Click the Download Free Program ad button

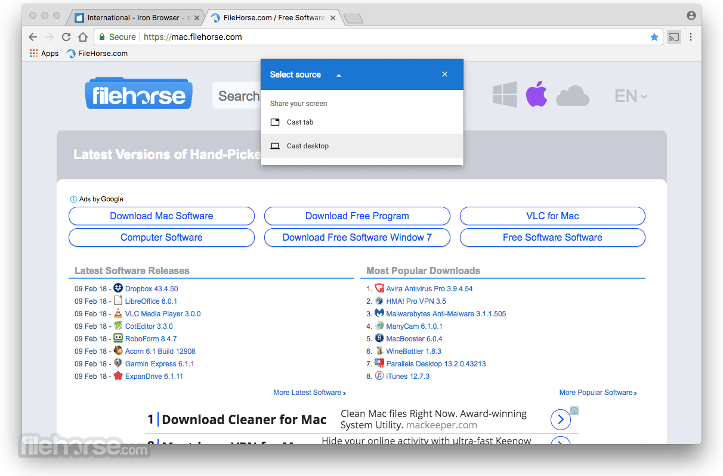tap(357, 216)
